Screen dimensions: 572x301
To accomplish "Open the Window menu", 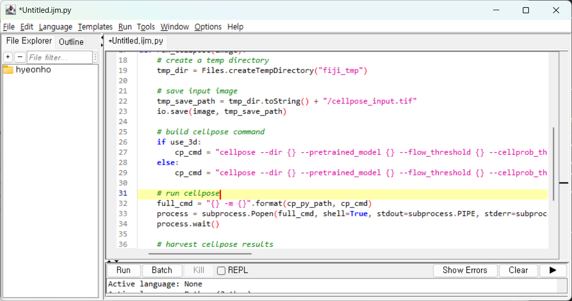I will (x=175, y=27).
